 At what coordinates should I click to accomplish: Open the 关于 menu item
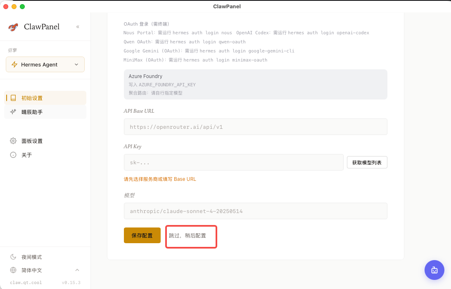coord(45,155)
